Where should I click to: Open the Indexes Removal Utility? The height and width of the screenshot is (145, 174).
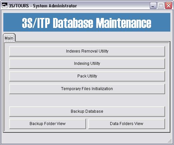point(87,51)
